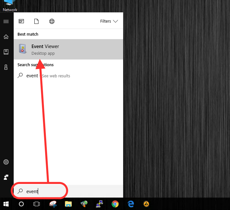This screenshot has width=230, height=210.
Task: Go to Home in search sidebar
Action: pos(6,37)
